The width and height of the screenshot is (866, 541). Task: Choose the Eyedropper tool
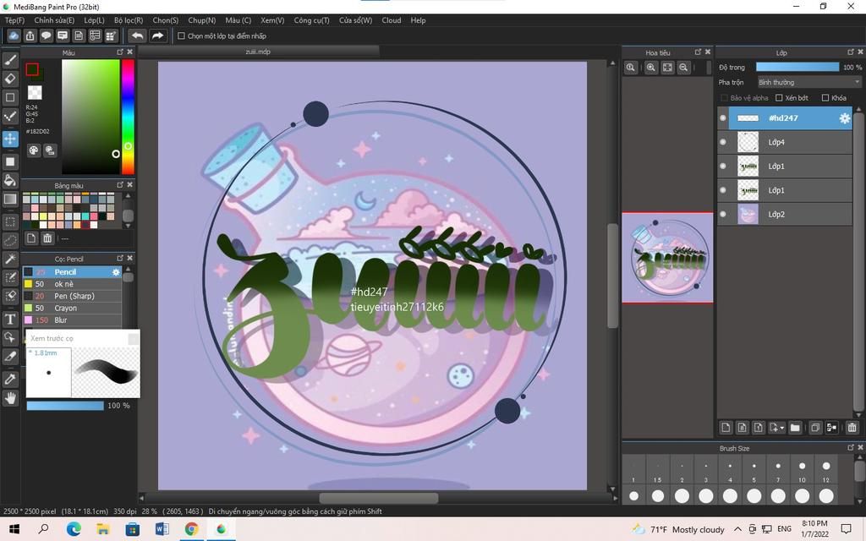point(10,380)
